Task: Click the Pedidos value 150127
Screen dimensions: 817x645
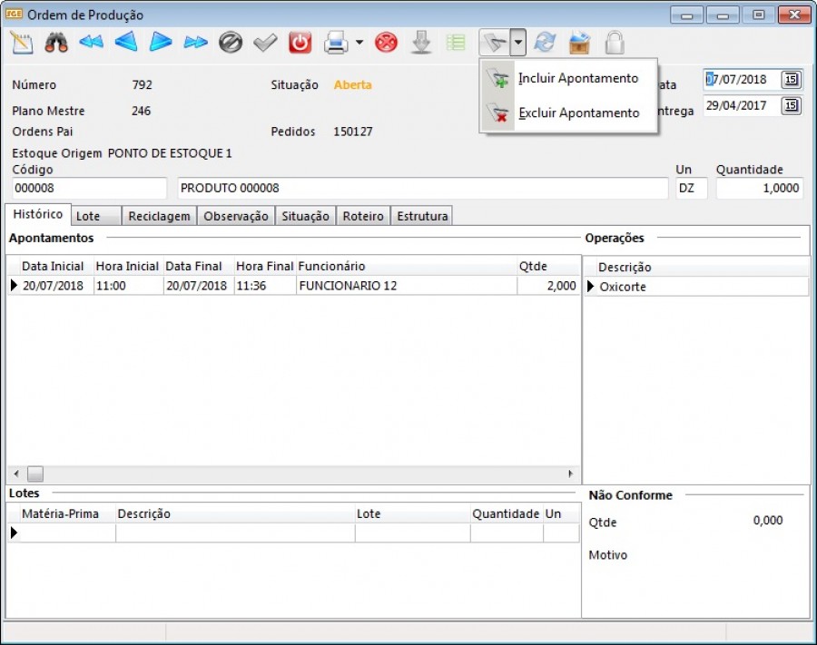Action: 353,132
